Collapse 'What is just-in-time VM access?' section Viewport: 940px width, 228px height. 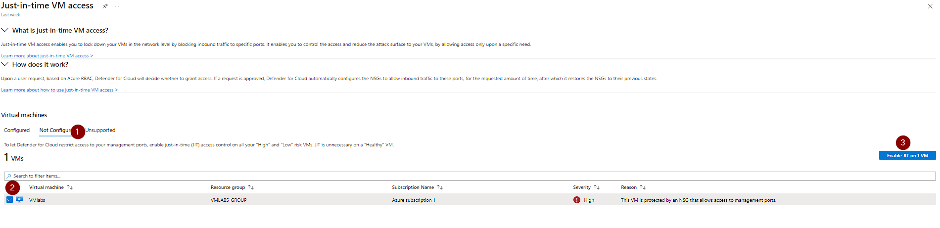(x=5, y=30)
